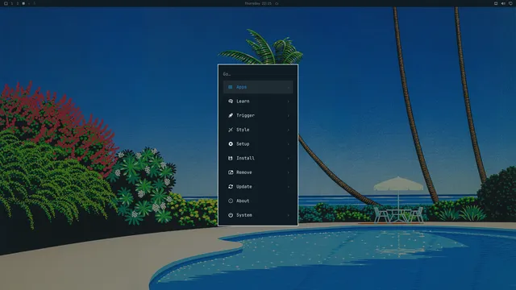The width and height of the screenshot is (516, 290).
Task: Open the About label in the menu
Action: pos(243,201)
